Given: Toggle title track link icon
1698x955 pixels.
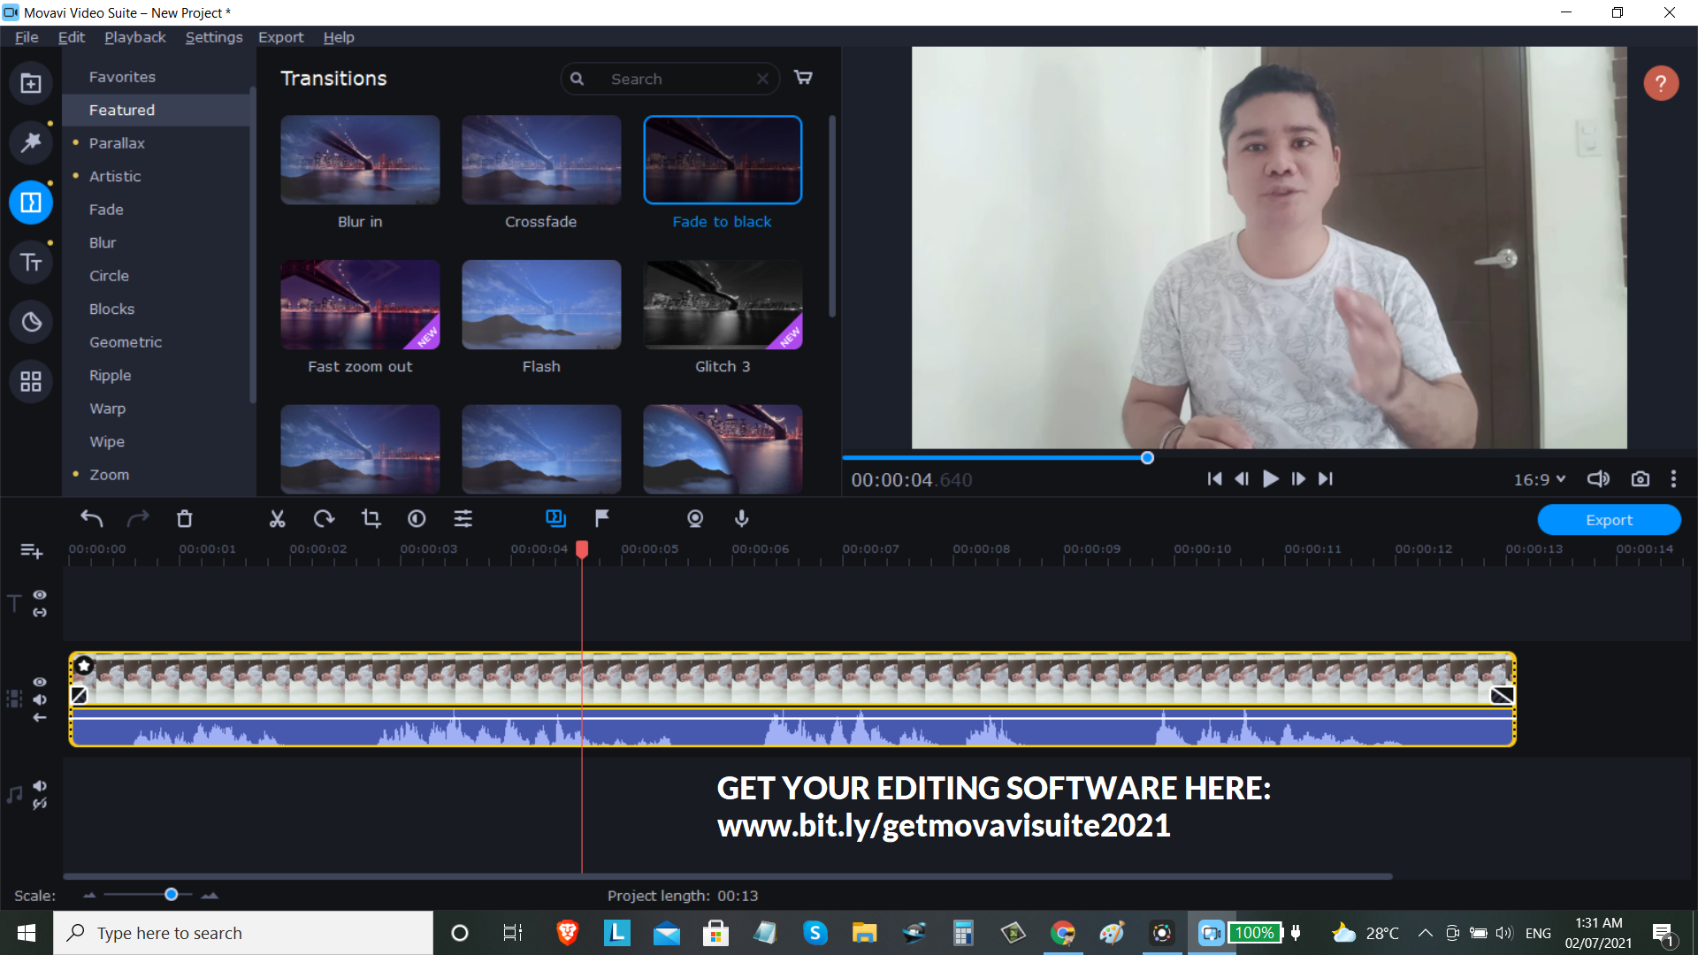Looking at the screenshot, I should [40, 612].
